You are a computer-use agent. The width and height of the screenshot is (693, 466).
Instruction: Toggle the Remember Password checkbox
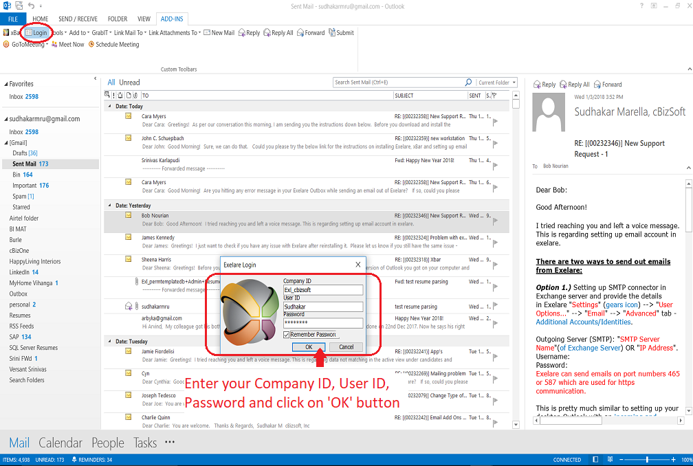click(x=286, y=334)
